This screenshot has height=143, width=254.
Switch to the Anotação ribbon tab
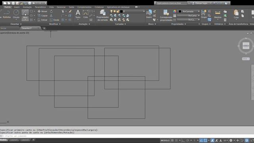tap(27, 7)
